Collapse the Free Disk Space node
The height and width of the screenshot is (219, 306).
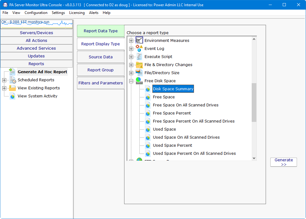point(131,81)
